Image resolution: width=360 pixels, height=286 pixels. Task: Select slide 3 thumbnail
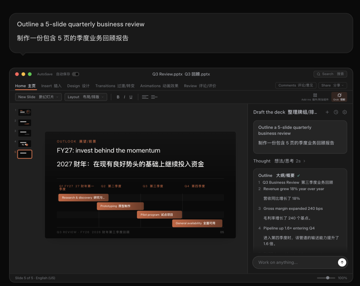25,133
